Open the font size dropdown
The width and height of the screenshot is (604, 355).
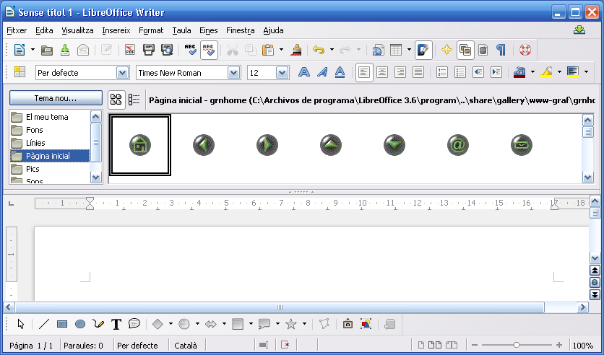pyautogui.click(x=282, y=72)
